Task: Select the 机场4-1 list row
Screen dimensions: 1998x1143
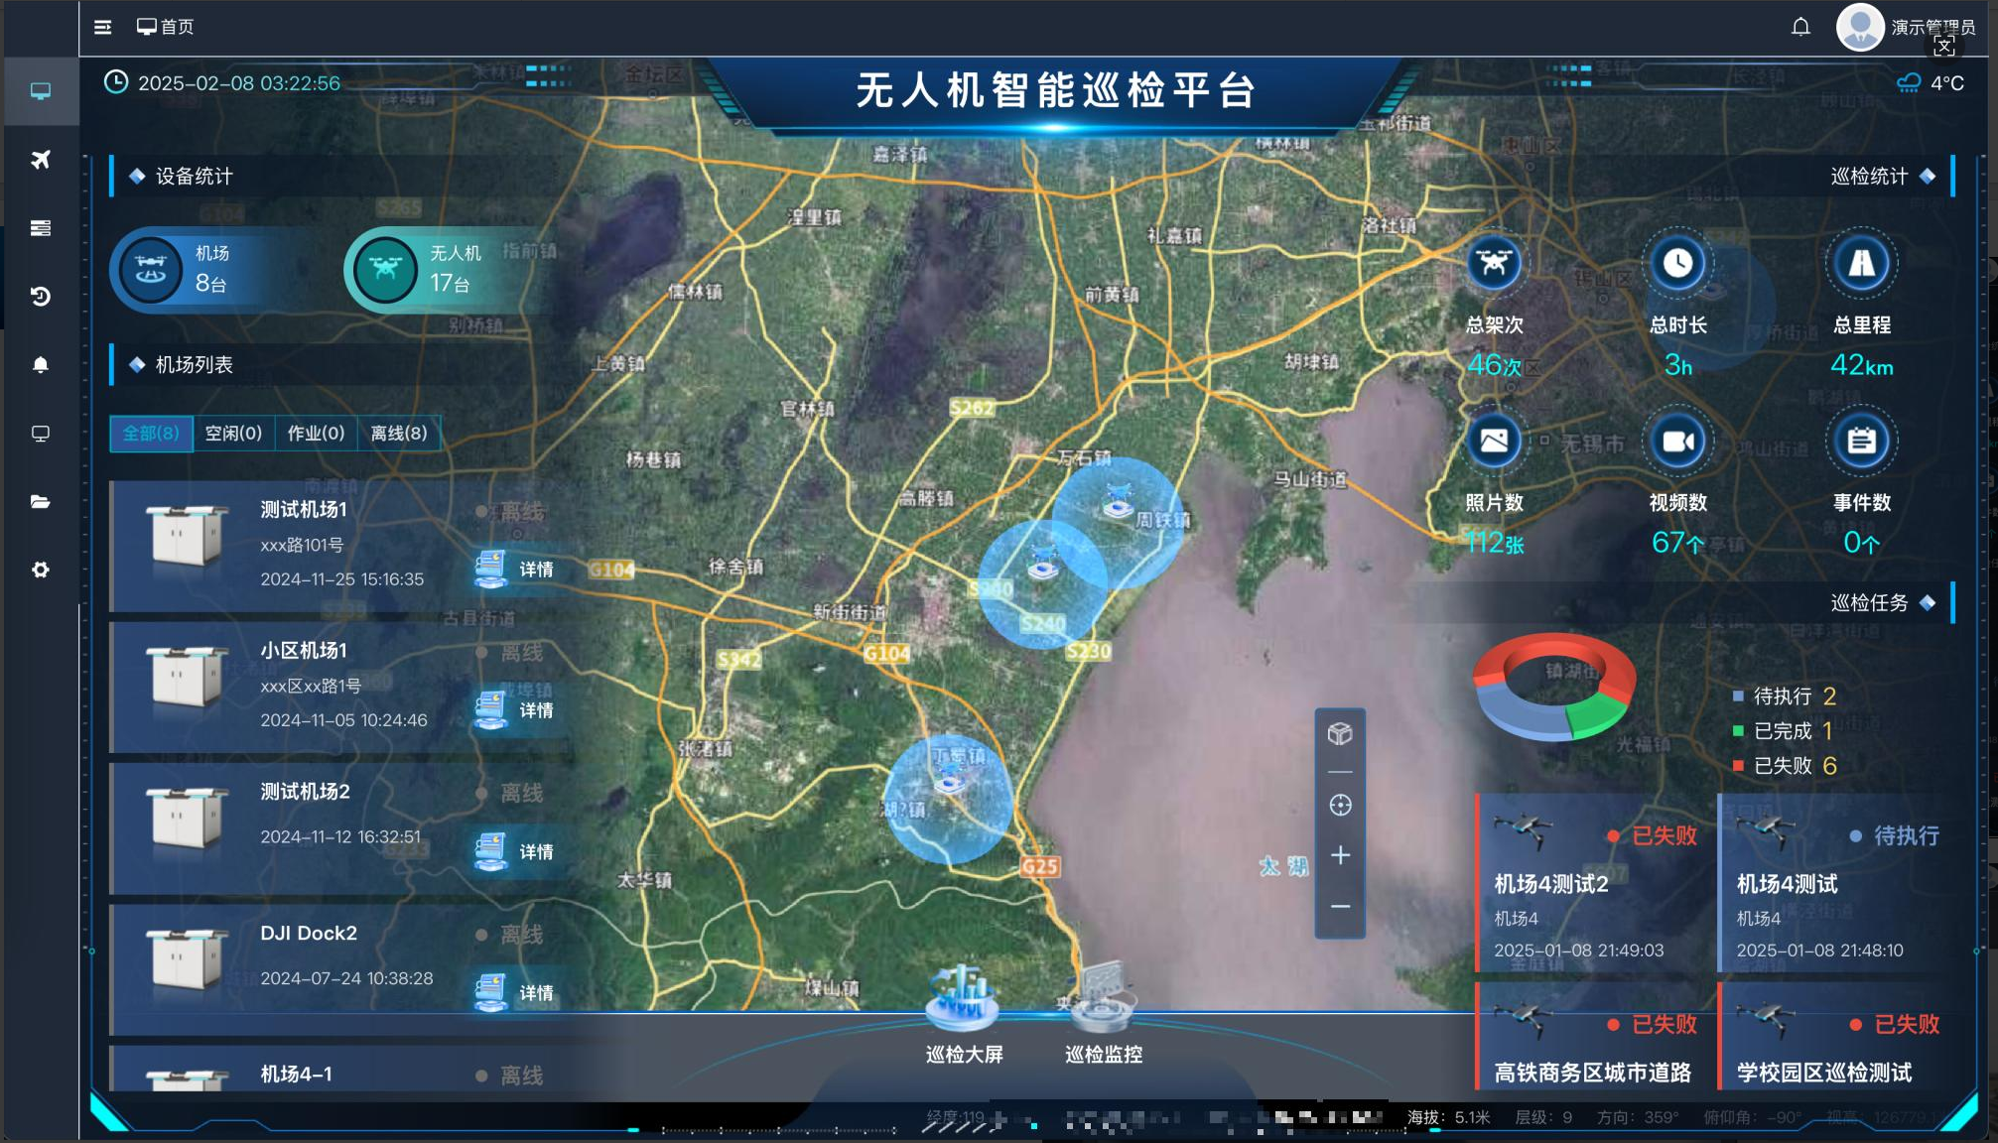Action: 342,1070
